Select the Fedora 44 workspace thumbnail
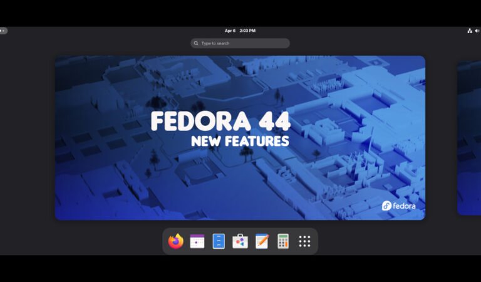Screen dimensions: 481x282 240,138
